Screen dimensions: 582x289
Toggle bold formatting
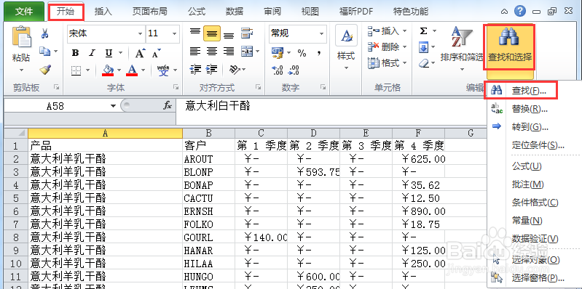(75, 53)
